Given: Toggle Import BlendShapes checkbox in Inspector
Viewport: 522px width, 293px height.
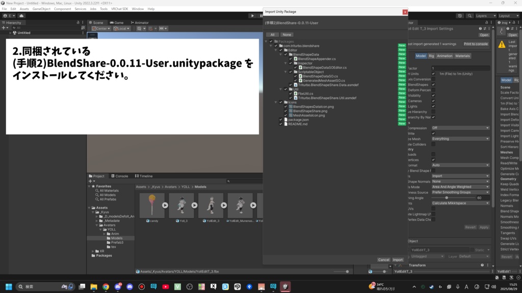Looking at the screenshot, I should [433, 85].
